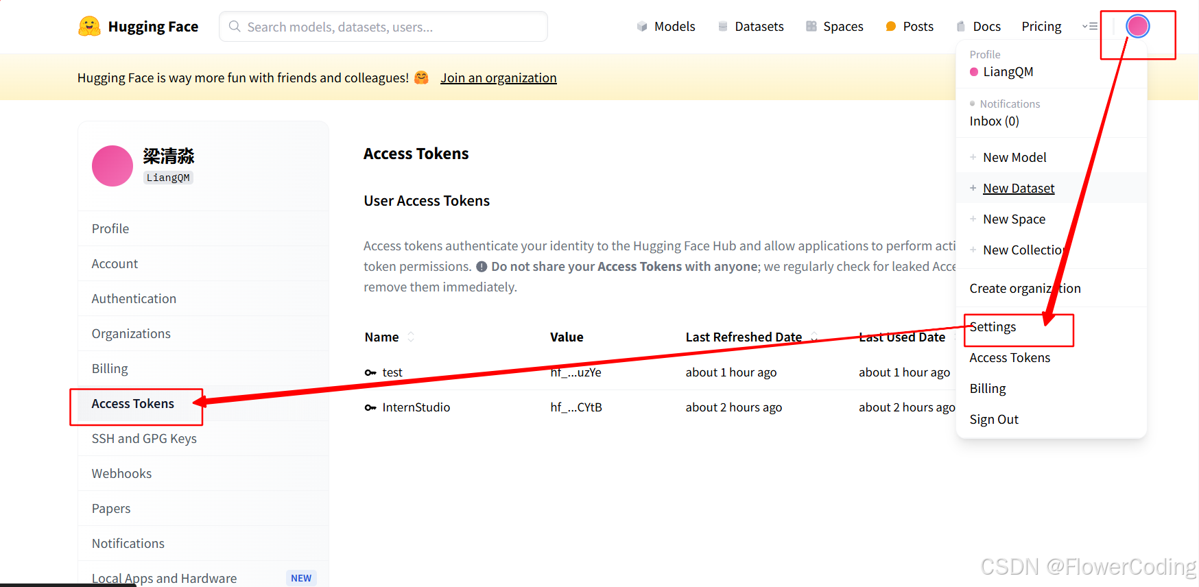Click Join an organization link
The height and width of the screenshot is (587, 1199).
498,77
